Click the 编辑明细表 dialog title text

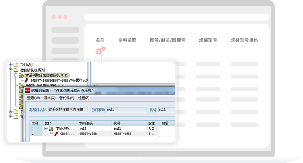[62, 91]
